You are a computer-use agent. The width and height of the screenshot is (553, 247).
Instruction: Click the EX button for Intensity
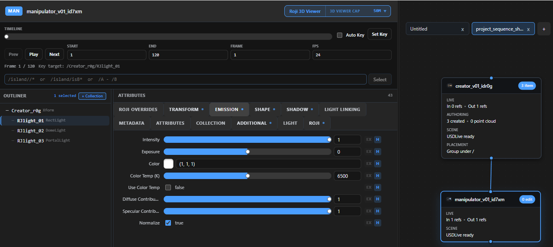coord(369,140)
